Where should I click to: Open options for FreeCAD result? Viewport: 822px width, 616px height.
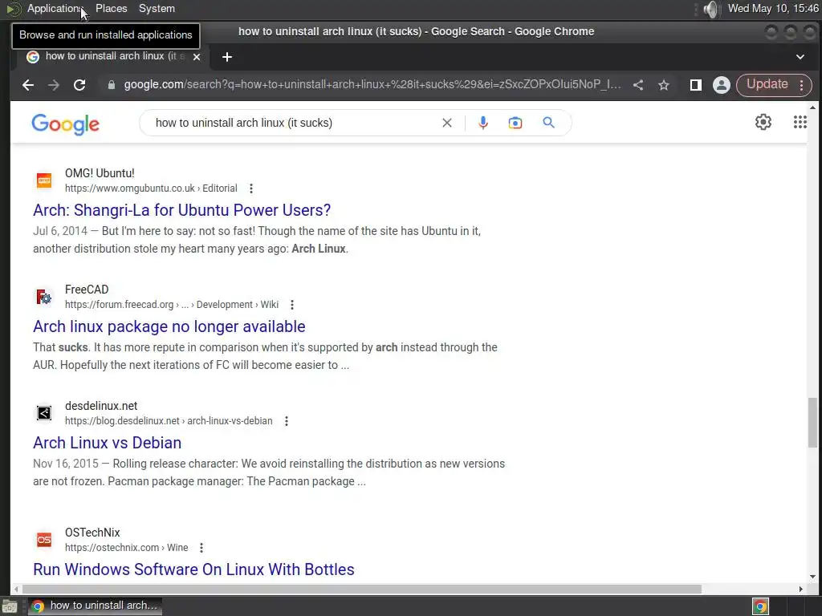coord(292,305)
